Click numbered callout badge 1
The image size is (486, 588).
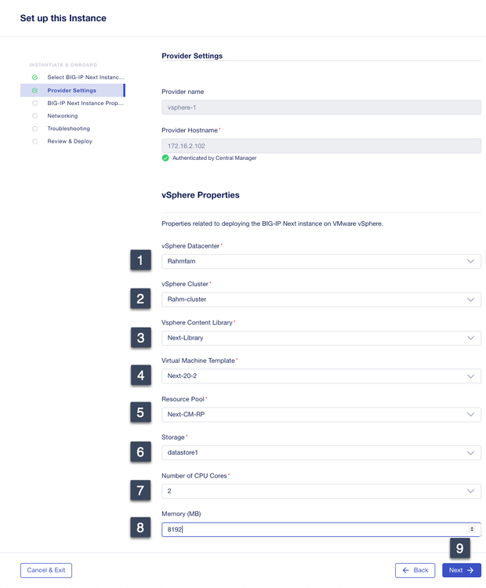[140, 260]
